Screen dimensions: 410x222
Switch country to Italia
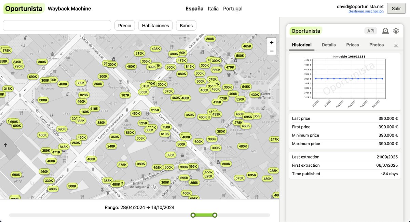coord(213,9)
